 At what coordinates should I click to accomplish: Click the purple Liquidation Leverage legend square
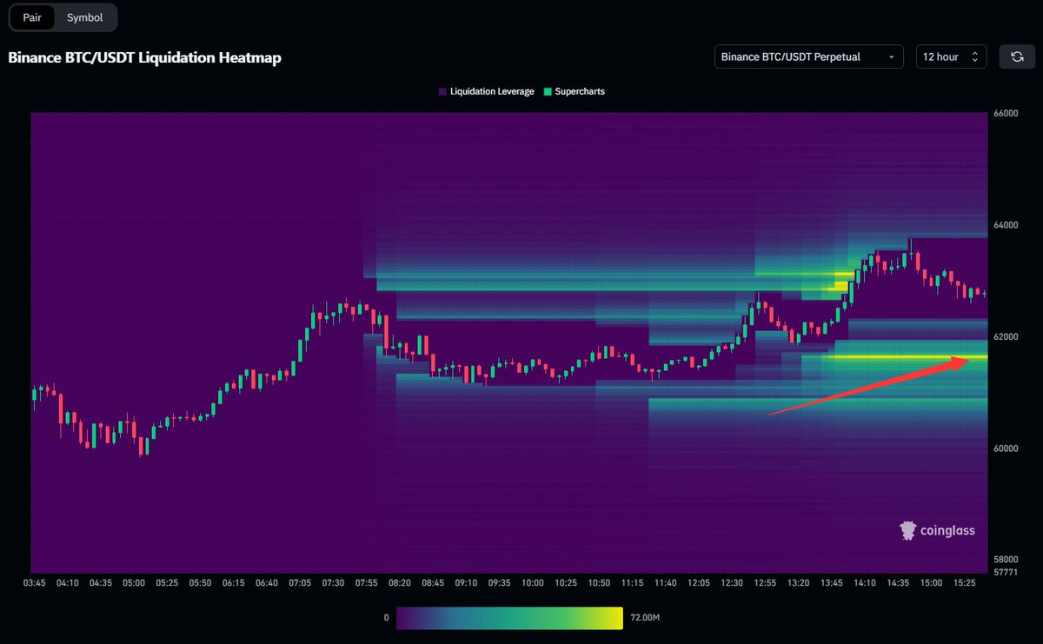coord(442,91)
